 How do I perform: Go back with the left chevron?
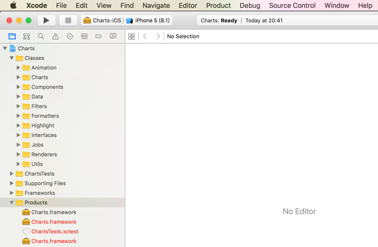(x=145, y=36)
